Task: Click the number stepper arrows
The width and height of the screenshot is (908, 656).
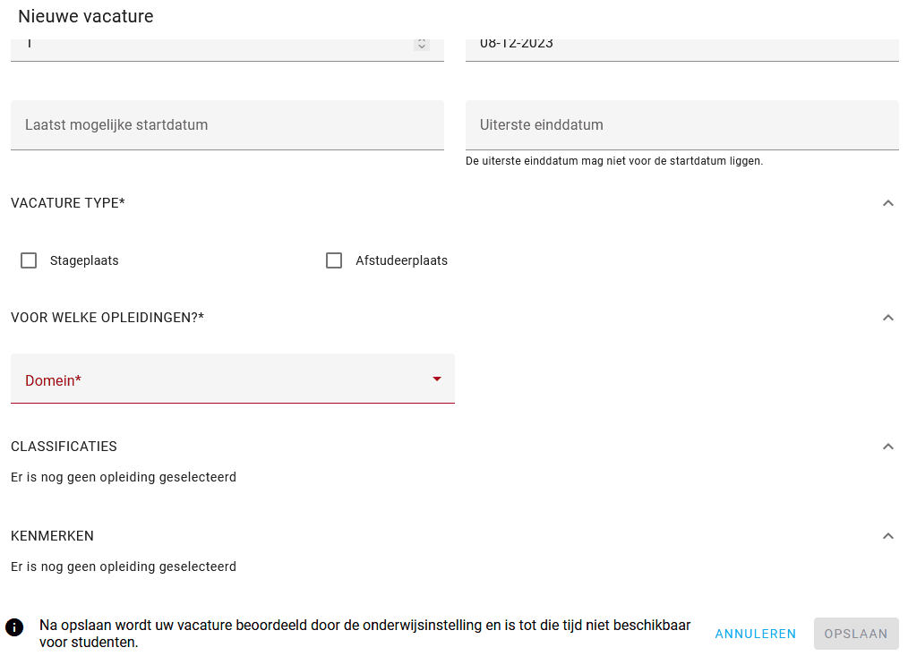Action: tap(422, 45)
